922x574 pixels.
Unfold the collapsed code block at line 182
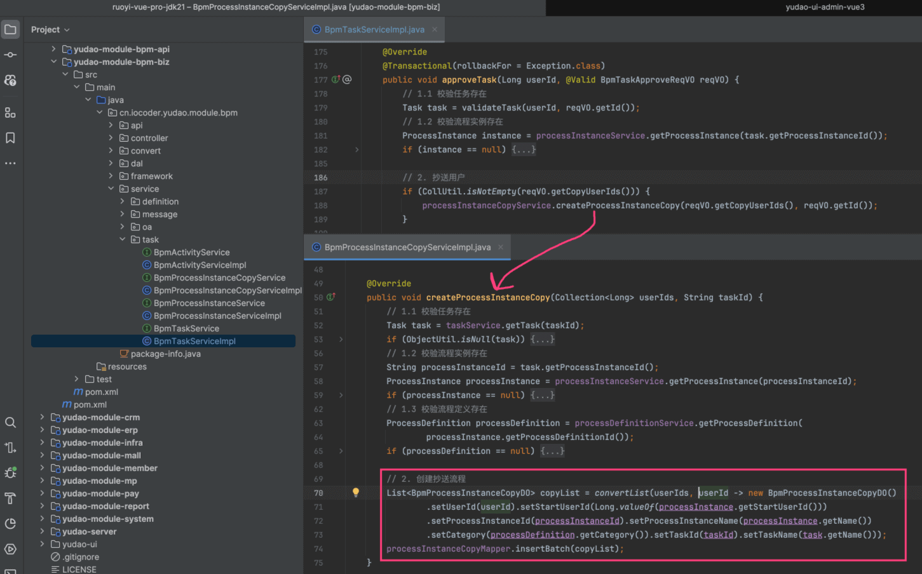coord(356,150)
